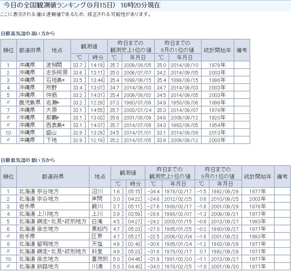
Task: Select the 33.7 observed temperature value
Action: click(77, 65)
